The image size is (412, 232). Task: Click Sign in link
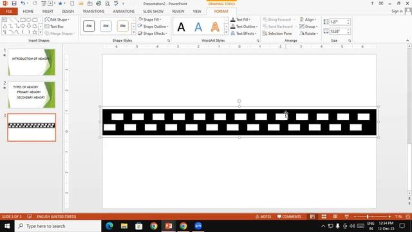(397, 11)
